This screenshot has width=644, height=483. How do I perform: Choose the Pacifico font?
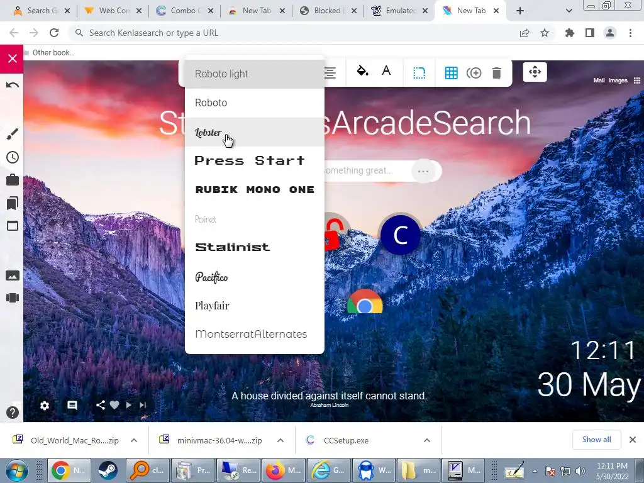255,277
